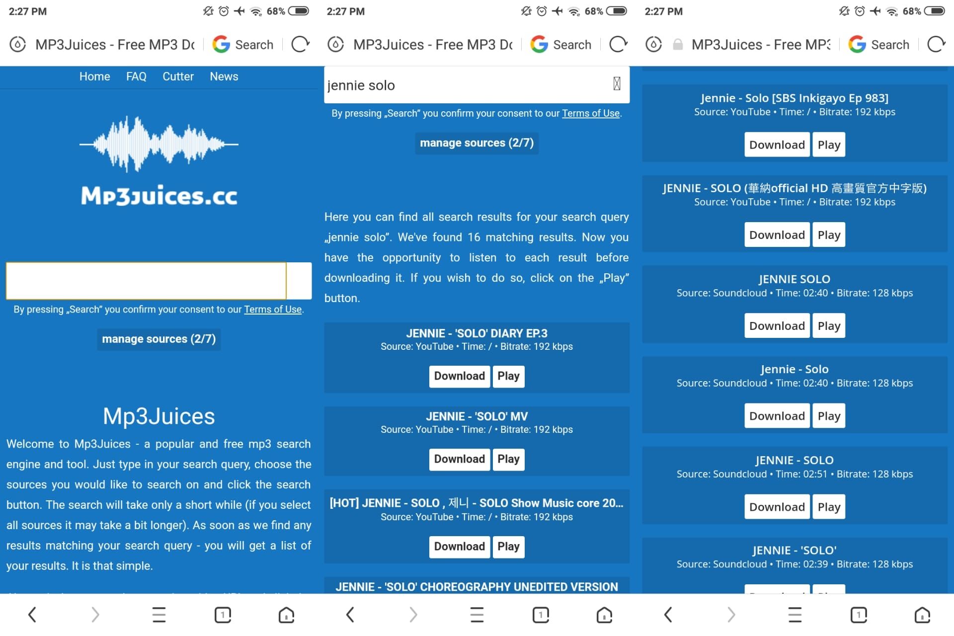
Task: Expand FAQ navigation menu item
Action: click(x=136, y=77)
